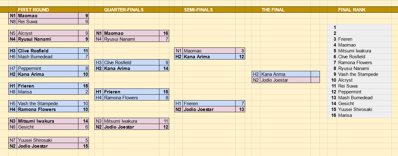Screen dimensions: 398x156
Task: Click the empty rank 1 name cell
Action: tap(364, 27)
